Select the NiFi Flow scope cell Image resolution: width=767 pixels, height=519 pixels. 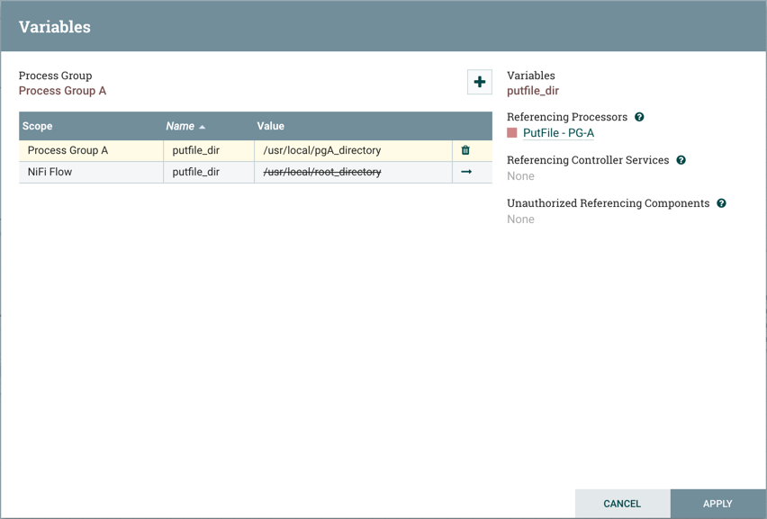(50, 172)
